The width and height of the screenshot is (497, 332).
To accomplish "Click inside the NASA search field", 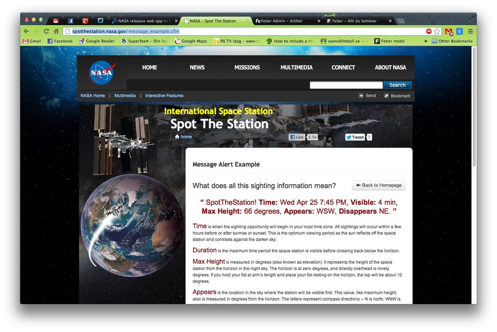I will point(346,85).
